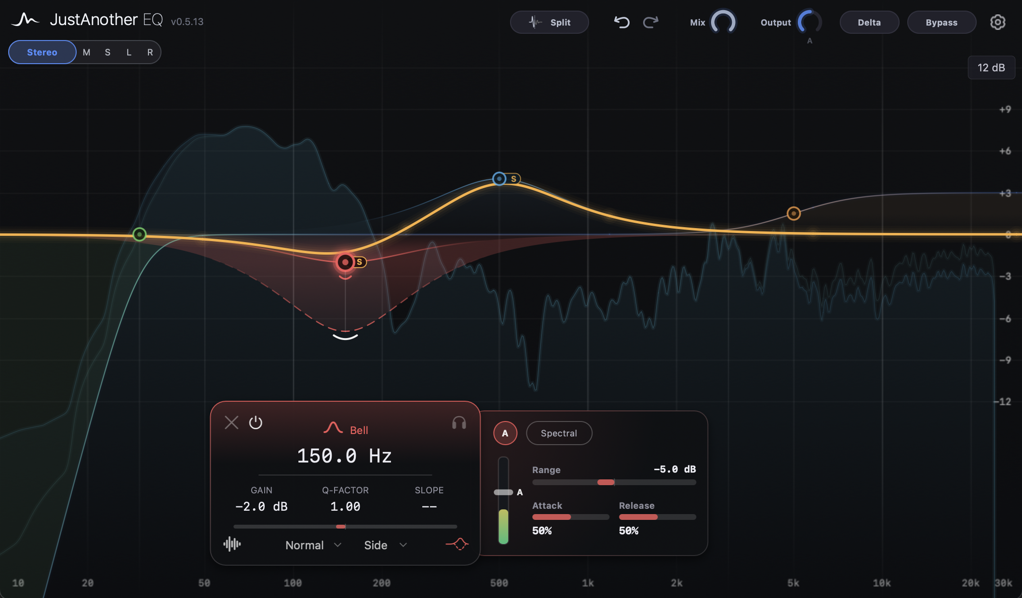The width and height of the screenshot is (1022, 598).
Task: Click the spectrum analyzer icon in band panel
Action: coord(232,544)
